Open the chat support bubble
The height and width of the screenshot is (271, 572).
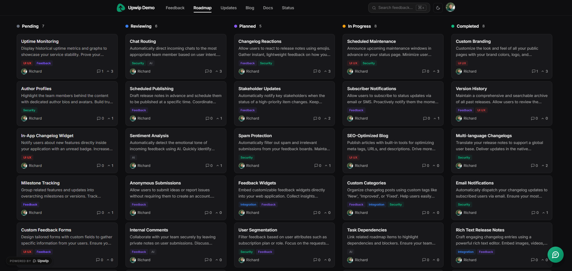[555, 255]
